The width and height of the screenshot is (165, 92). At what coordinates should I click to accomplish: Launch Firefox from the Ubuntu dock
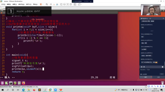[x=23, y=83]
